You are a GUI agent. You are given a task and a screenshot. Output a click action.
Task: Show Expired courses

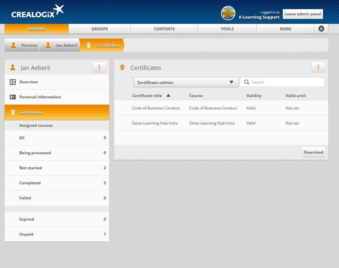tap(57, 219)
